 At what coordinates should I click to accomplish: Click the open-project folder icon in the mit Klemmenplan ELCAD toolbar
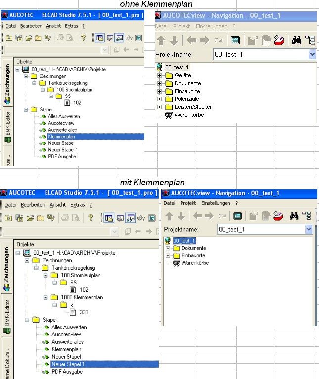click(x=30, y=218)
